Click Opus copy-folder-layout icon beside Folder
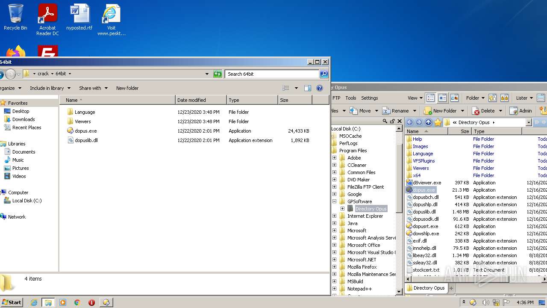The image size is (547, 308). coord(492,98)
